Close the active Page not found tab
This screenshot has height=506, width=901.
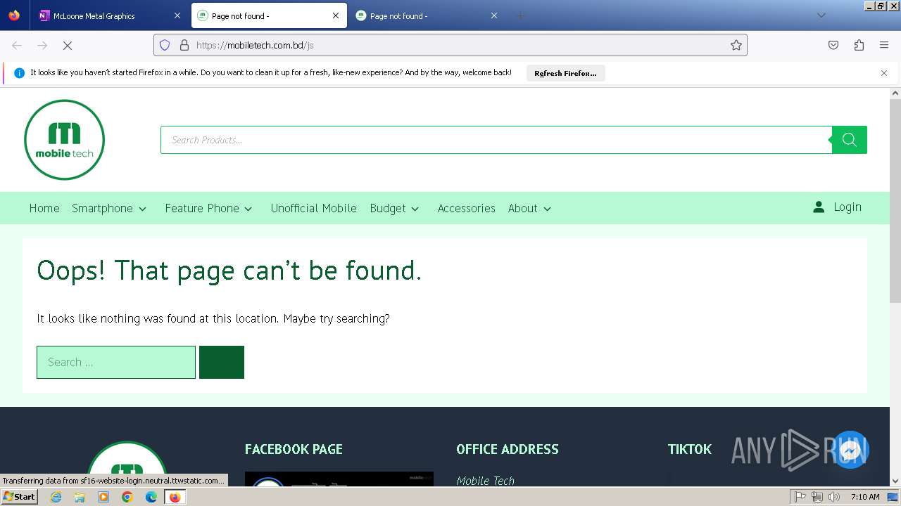pyautogui.click(x=335, y=15)
